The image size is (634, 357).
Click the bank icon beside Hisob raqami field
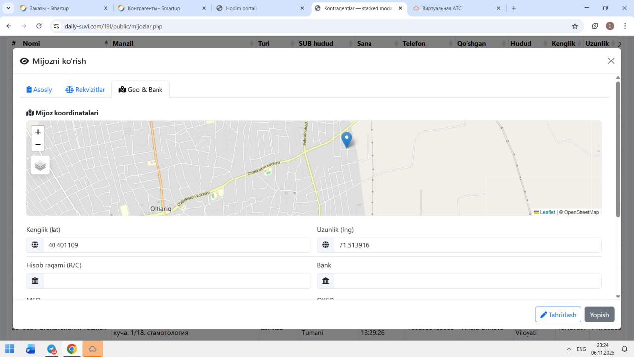coord(35,281)
